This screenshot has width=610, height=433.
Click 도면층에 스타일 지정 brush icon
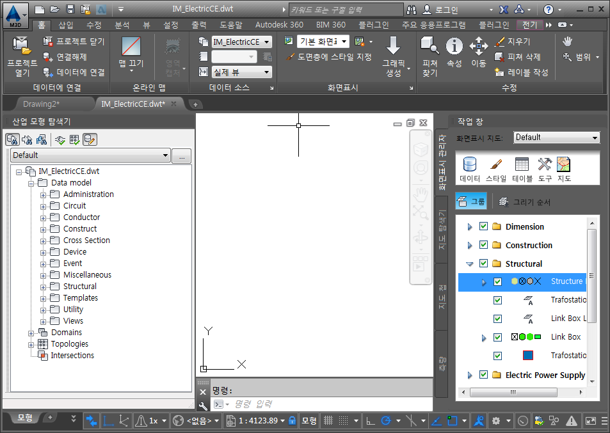click(290, 57)
